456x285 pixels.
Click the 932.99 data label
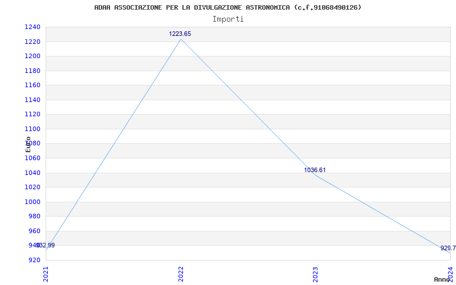click(46, 245)
